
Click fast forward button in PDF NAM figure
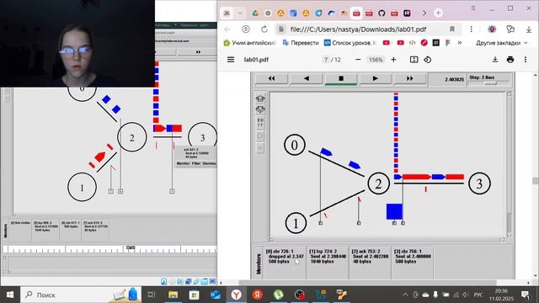(x=410, y=78)
